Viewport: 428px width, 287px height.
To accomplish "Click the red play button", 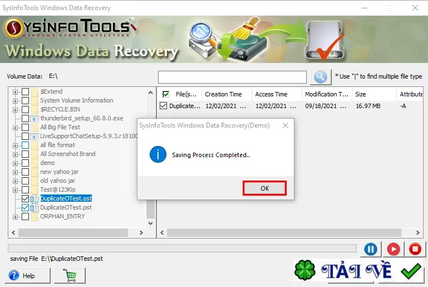I will (393, 249).
